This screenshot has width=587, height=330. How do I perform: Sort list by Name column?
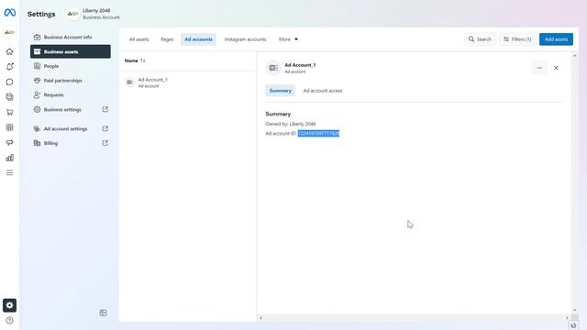click(x=135, y=60)
